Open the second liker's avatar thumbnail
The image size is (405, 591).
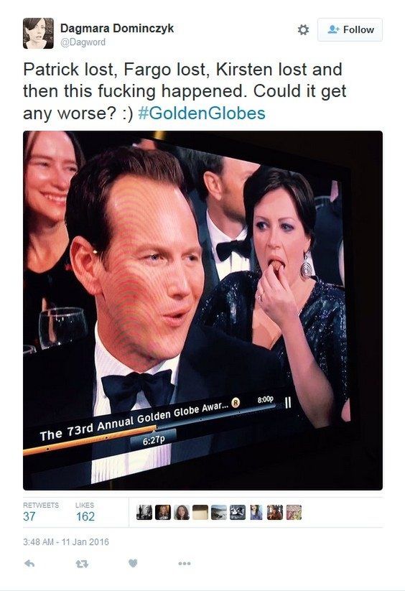(x=163, y=513)
